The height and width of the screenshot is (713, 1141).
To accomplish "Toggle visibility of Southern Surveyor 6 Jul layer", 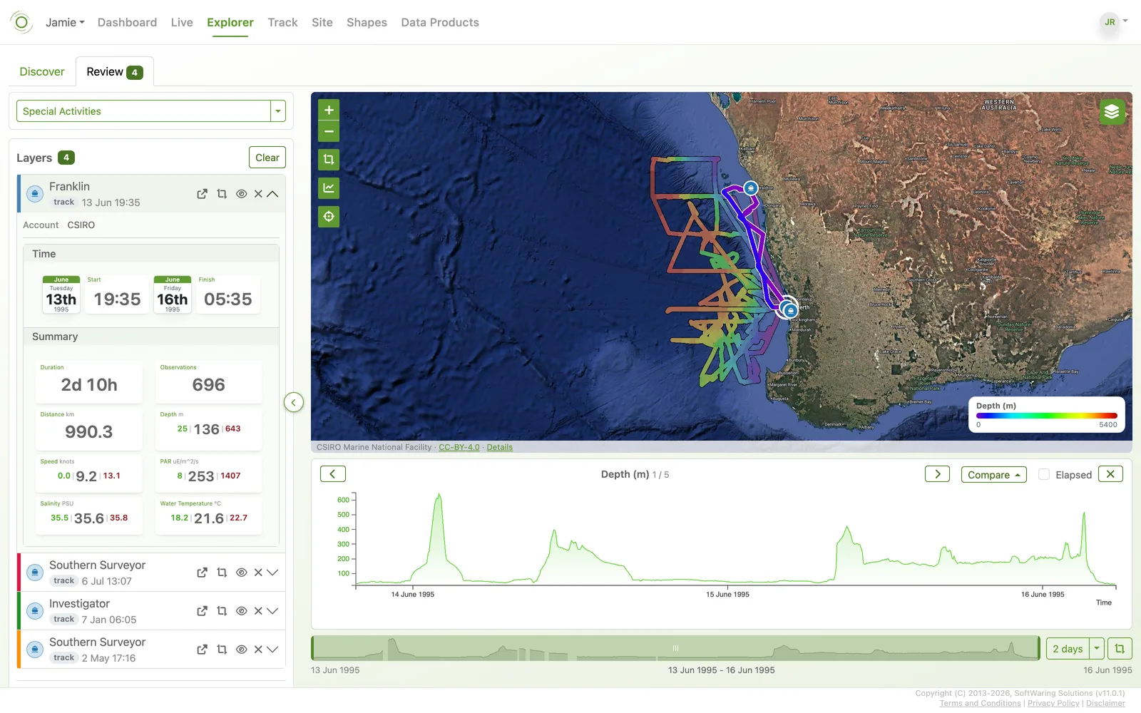I will [241, 573].
